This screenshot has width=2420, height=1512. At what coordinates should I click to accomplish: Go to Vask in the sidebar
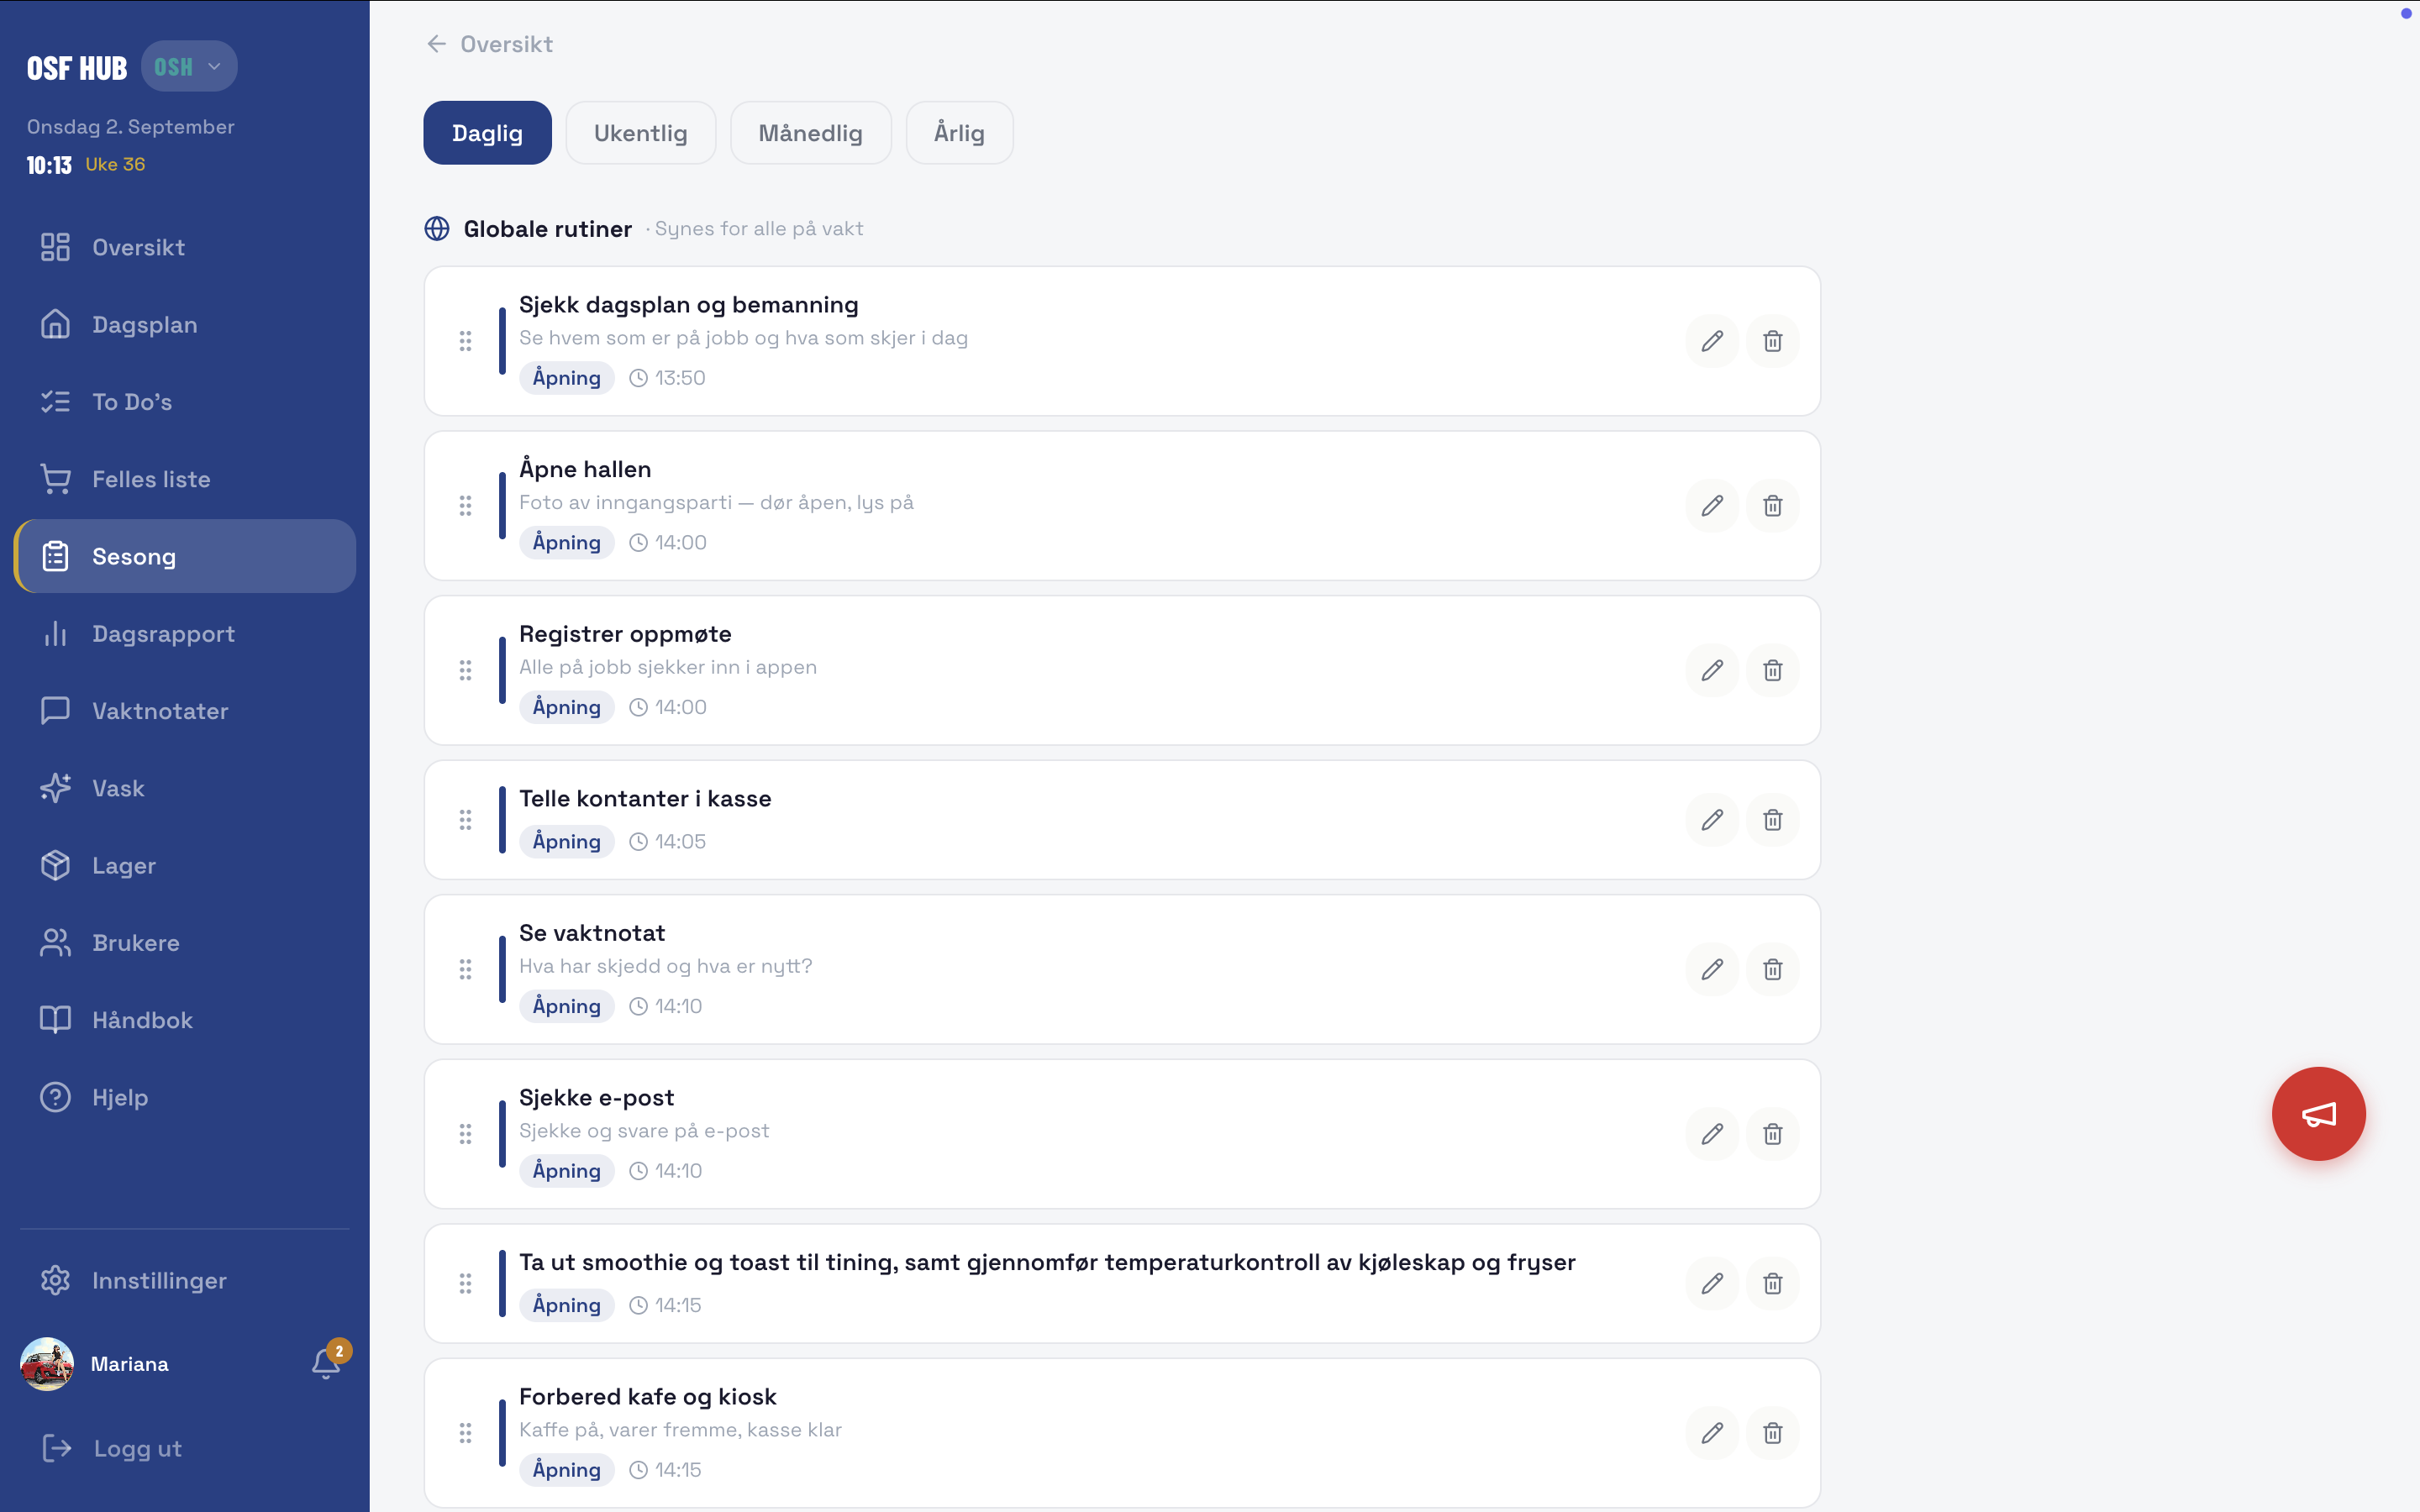185,788
